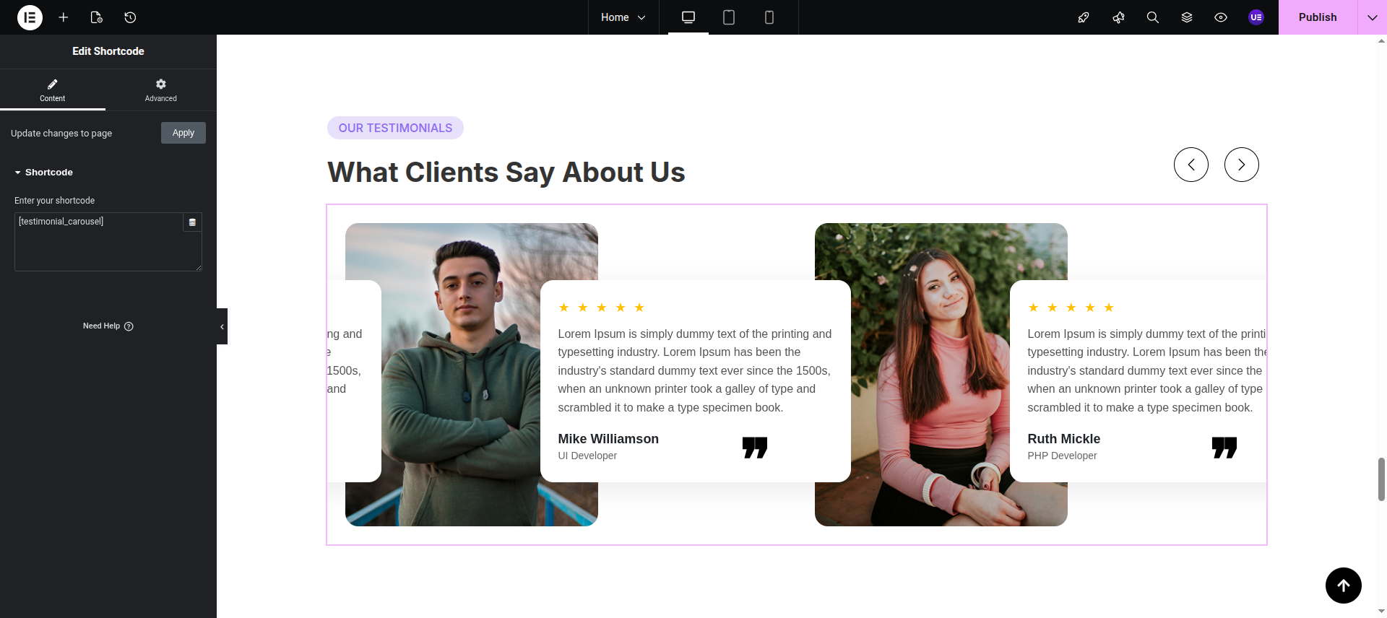Collapse the Shortcode section
The width and height of the screenshot is (1387, 618).
[x=43, y=173]
